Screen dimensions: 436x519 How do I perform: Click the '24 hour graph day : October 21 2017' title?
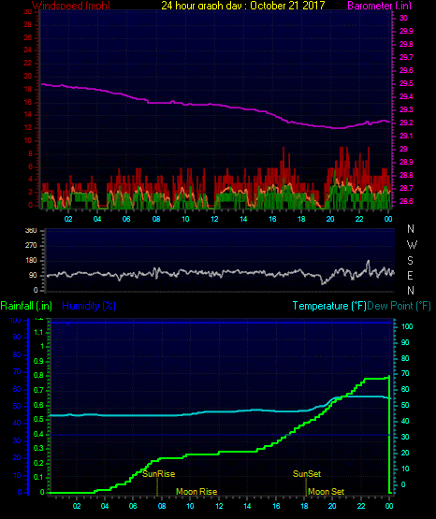(243, 6)
